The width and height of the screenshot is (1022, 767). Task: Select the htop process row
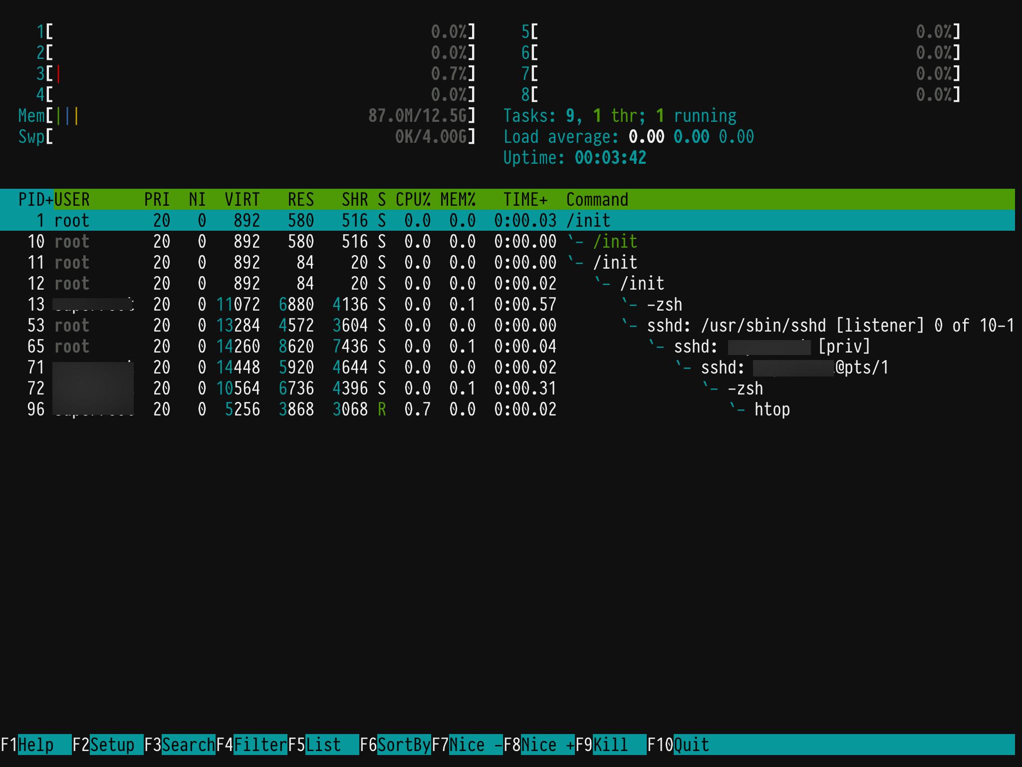(771, 409)
